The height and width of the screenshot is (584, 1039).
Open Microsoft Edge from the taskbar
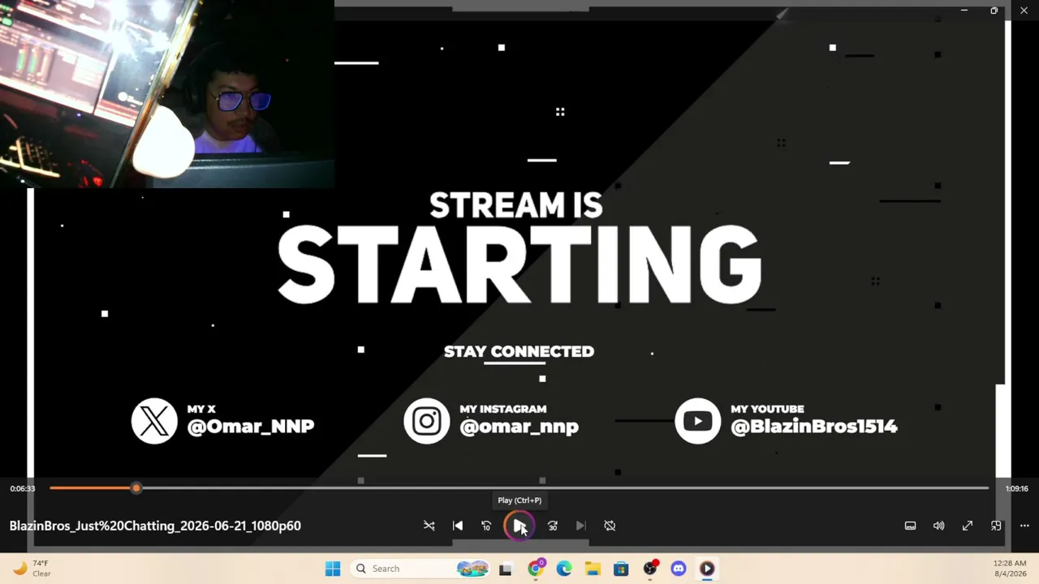[x=564, y=569]
